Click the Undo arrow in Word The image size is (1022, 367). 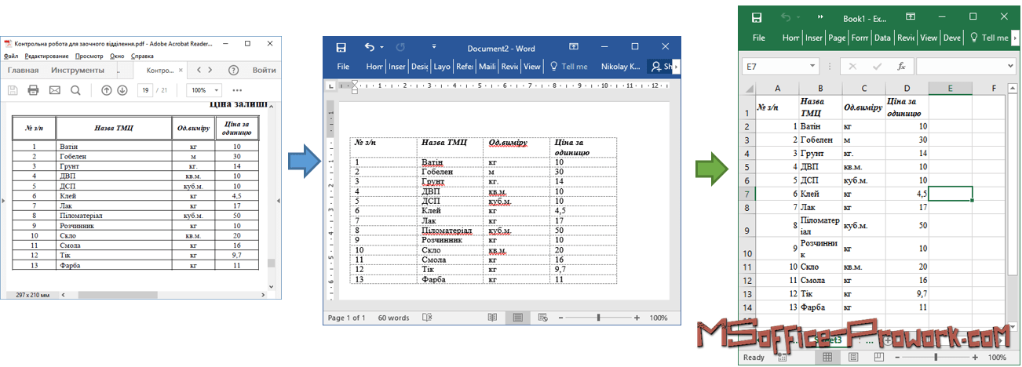pyautogui.click(x=370, y=47)
